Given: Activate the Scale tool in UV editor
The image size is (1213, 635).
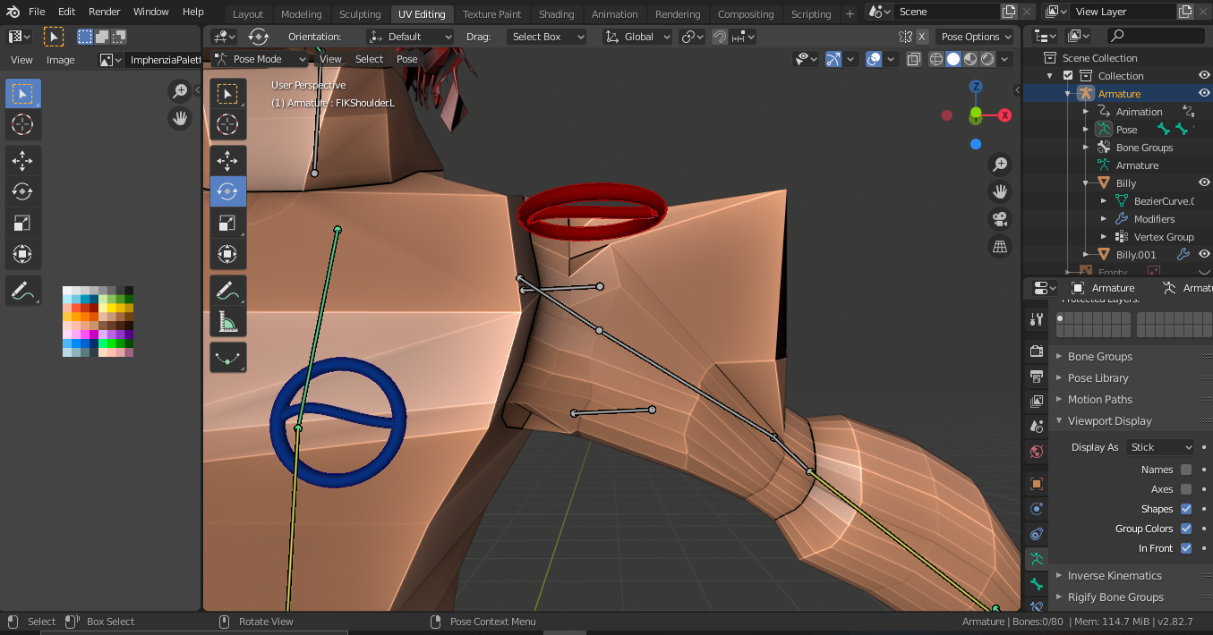Looking at the screenshot, I should tap(22, 223).
